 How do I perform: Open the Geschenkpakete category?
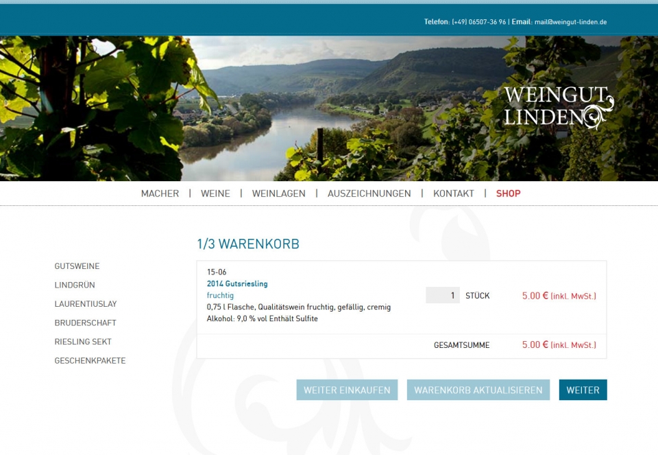pyautogui.click(x=90, y=360)
